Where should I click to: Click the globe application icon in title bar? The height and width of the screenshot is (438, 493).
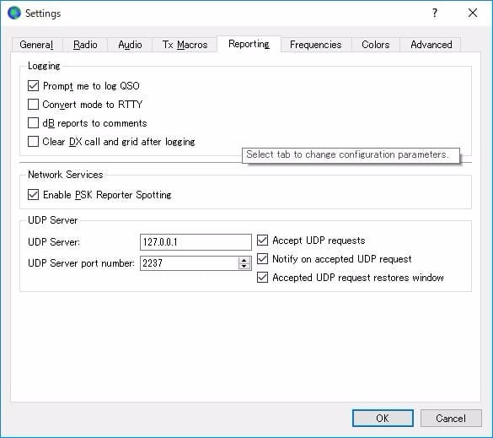point(13,13)
